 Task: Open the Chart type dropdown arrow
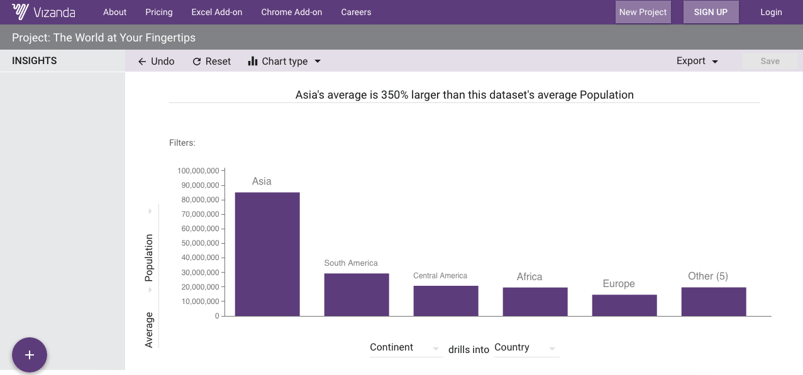point(318,62)
